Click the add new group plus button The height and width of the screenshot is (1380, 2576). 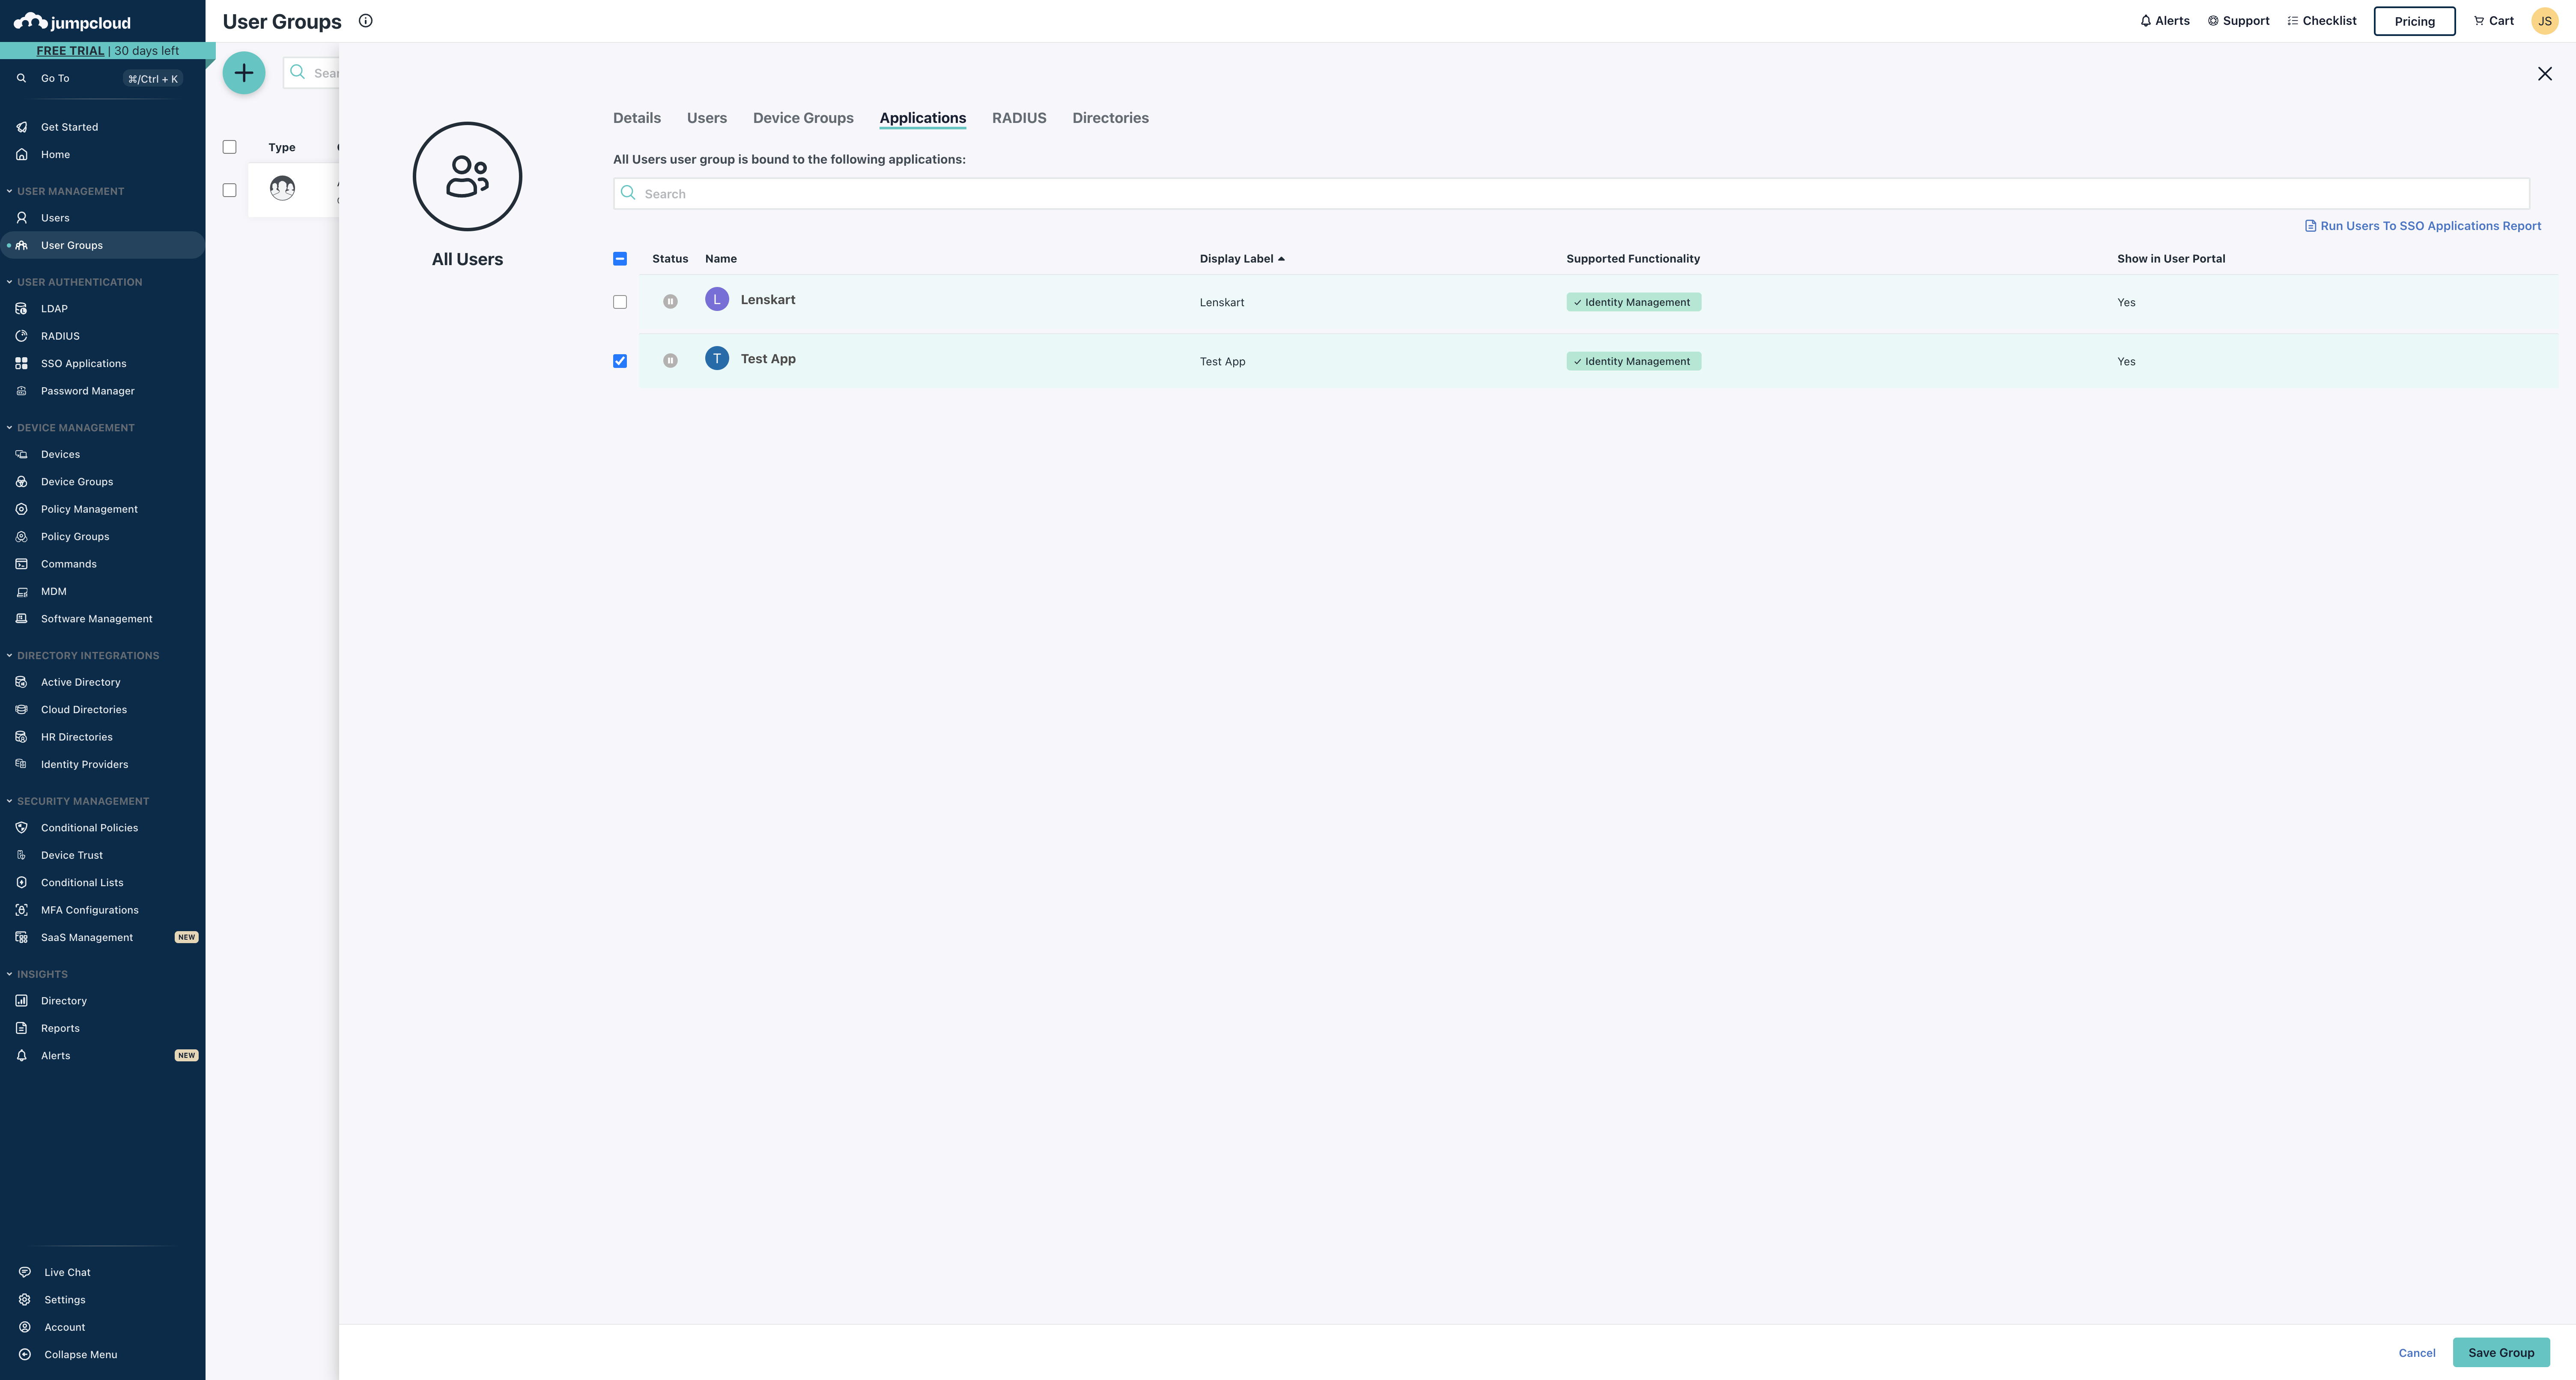coord(244,73)
